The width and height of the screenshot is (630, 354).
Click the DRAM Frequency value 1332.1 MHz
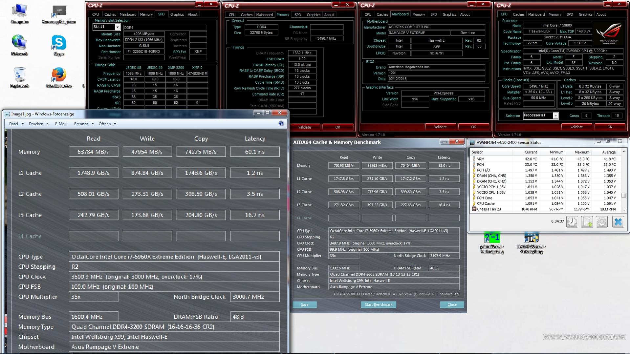point(302,53)
